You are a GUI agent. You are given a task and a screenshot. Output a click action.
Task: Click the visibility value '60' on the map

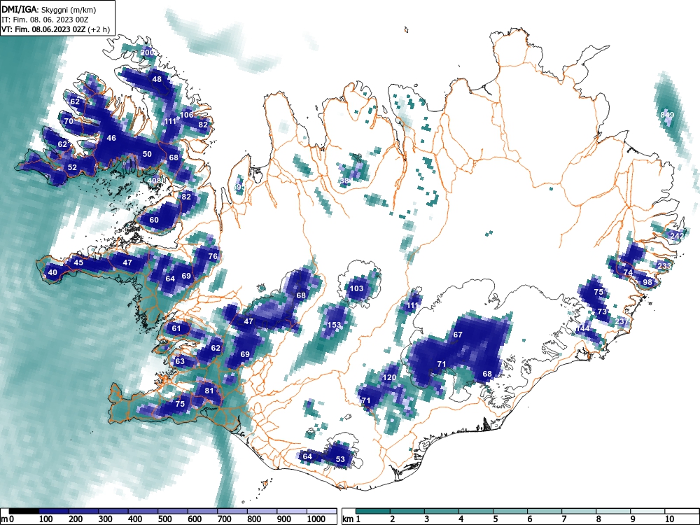click(x=154, y=220)
